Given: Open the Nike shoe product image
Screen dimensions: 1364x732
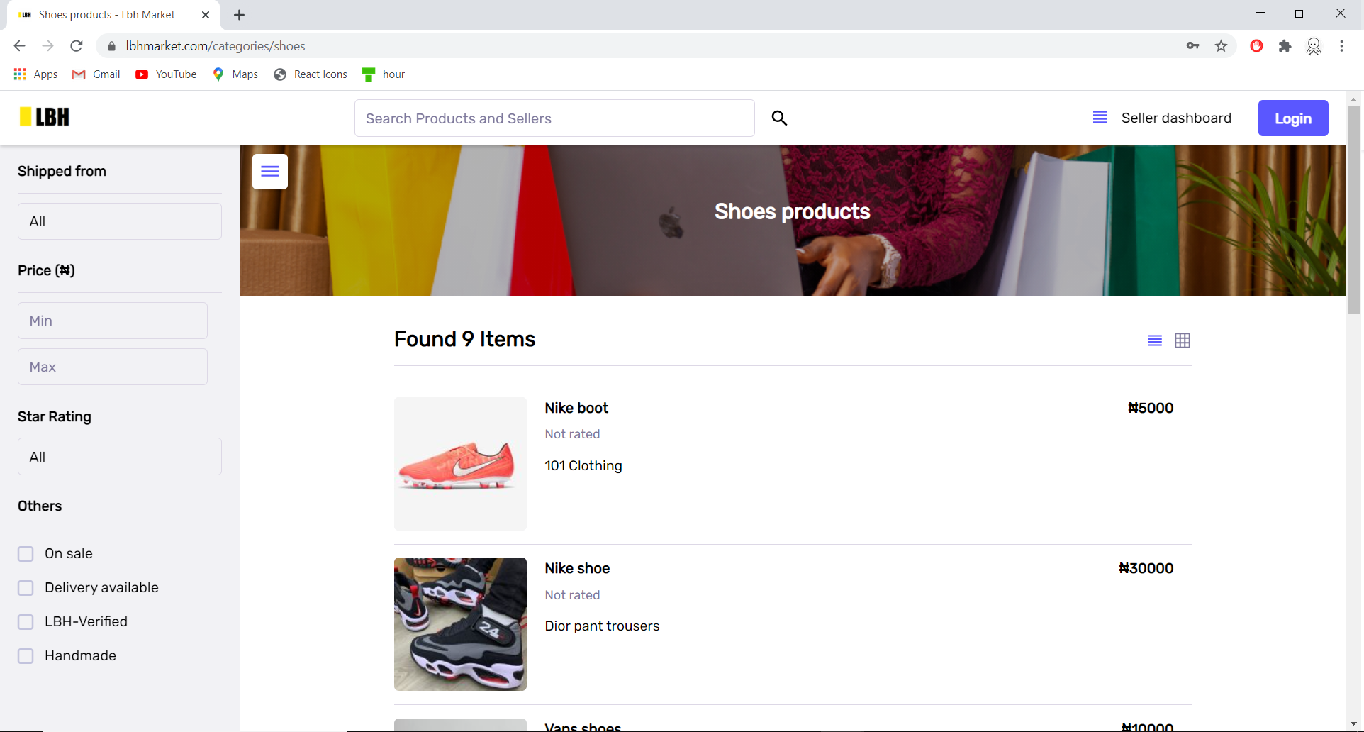Looking at the screenshot, I should tap(460, 624).
